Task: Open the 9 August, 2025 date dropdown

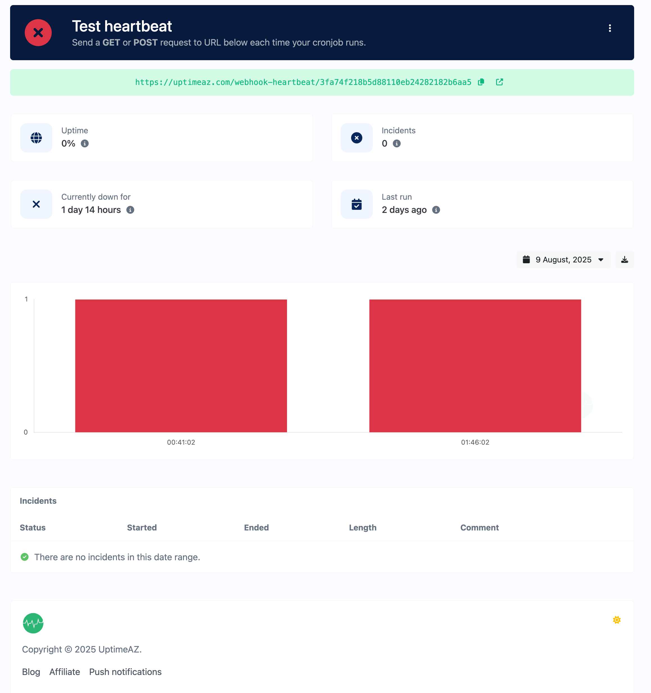Action: coord(564,260)
